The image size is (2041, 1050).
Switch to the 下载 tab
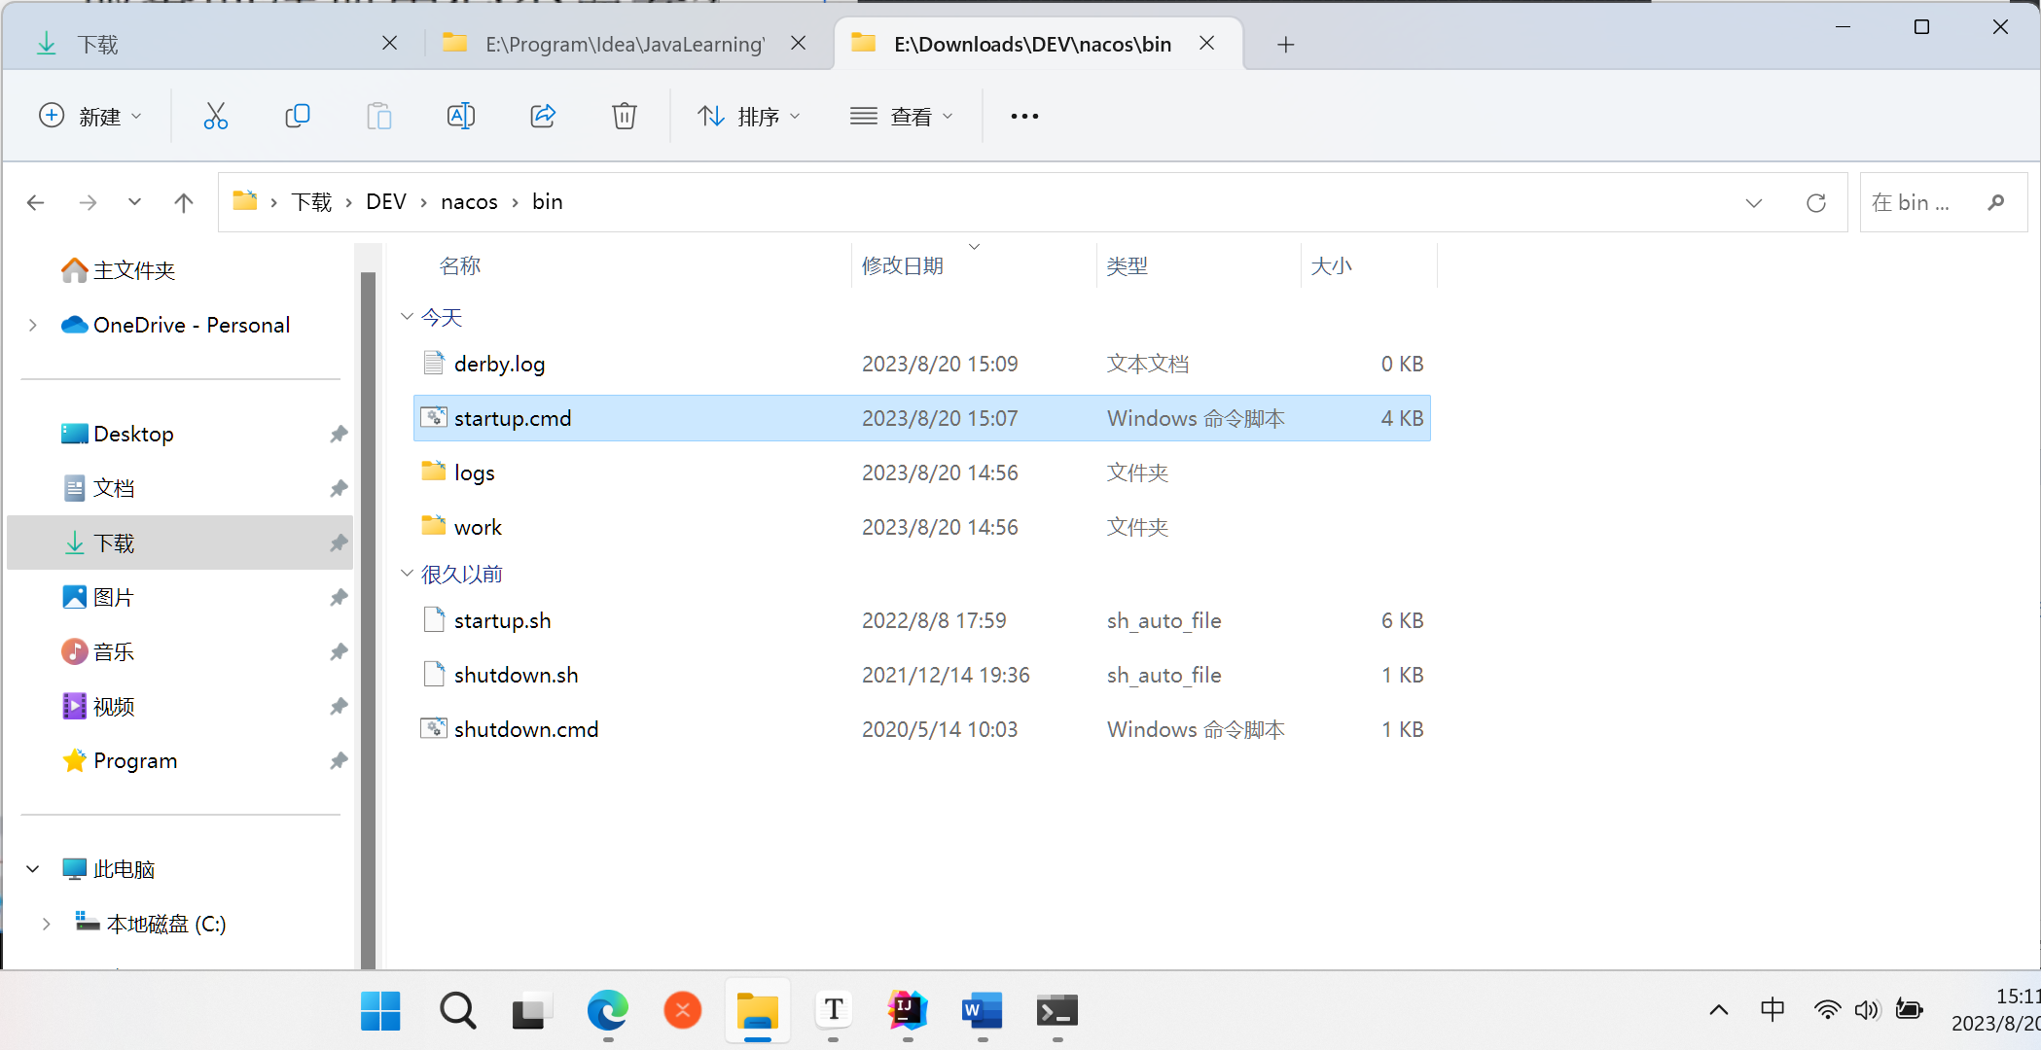tap(97, 44)
